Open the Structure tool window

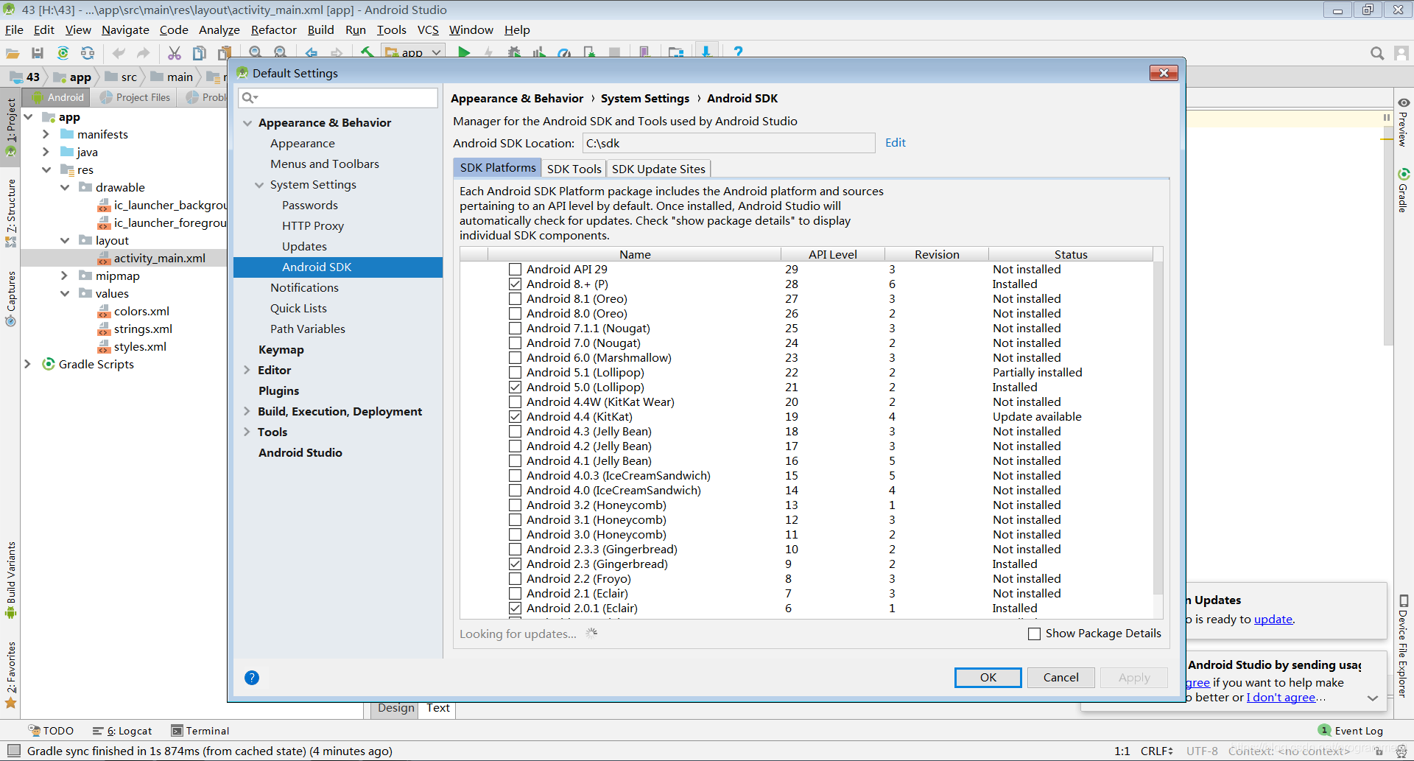tap(11, 212)
